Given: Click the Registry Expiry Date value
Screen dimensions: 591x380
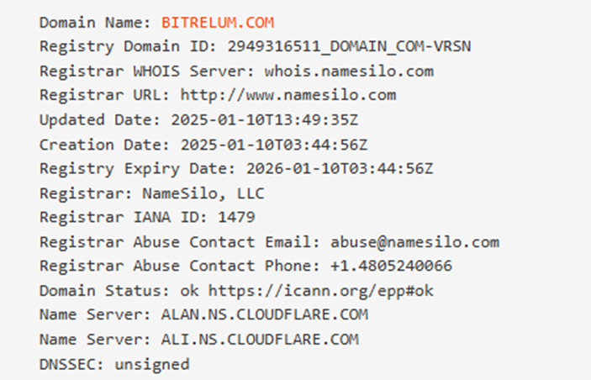Looking at the screenshot, I should [340, 168].
